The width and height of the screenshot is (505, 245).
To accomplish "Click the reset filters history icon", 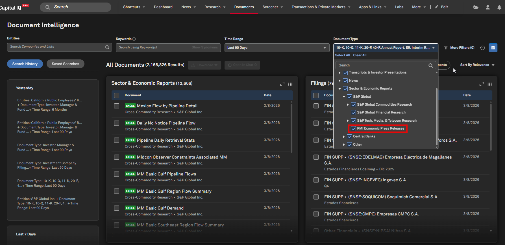I will [x=482, y=48].
